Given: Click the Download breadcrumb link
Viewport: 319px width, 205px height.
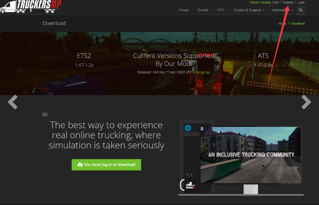Looking at the screenshot, I should tap(298, 24).
